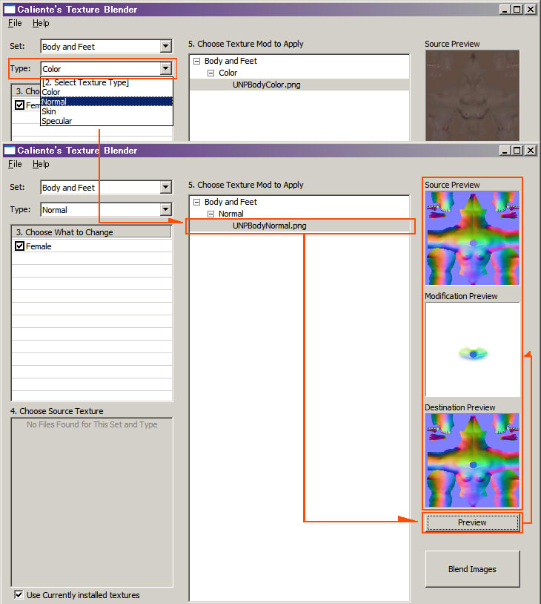Open Help menu in upper window
This screenshot has height=604, width=541.
click(x=41, y=23)
